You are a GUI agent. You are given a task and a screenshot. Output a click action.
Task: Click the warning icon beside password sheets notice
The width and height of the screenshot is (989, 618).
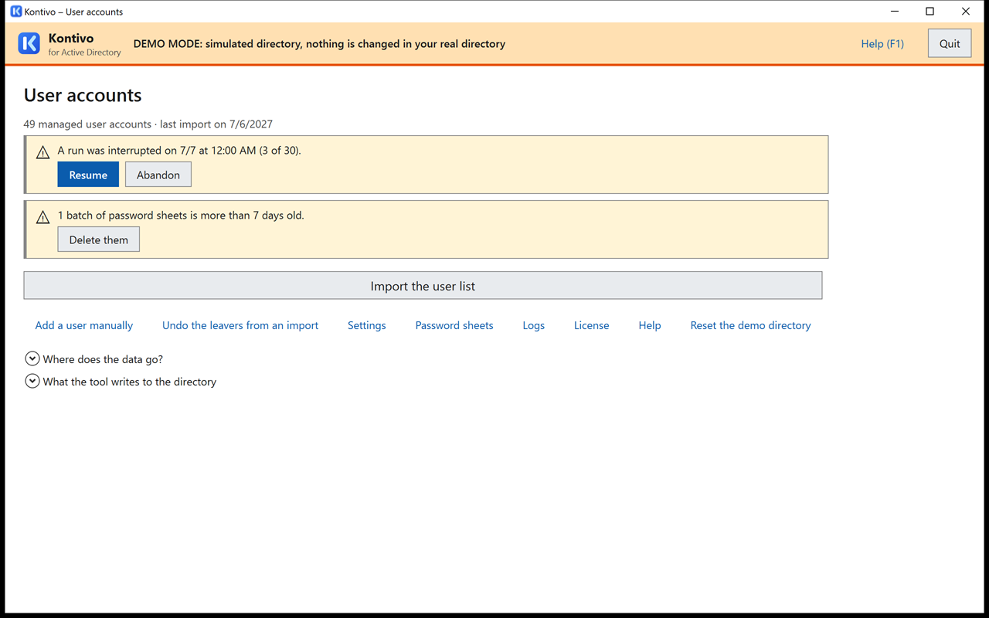click(x=43, y=217)
